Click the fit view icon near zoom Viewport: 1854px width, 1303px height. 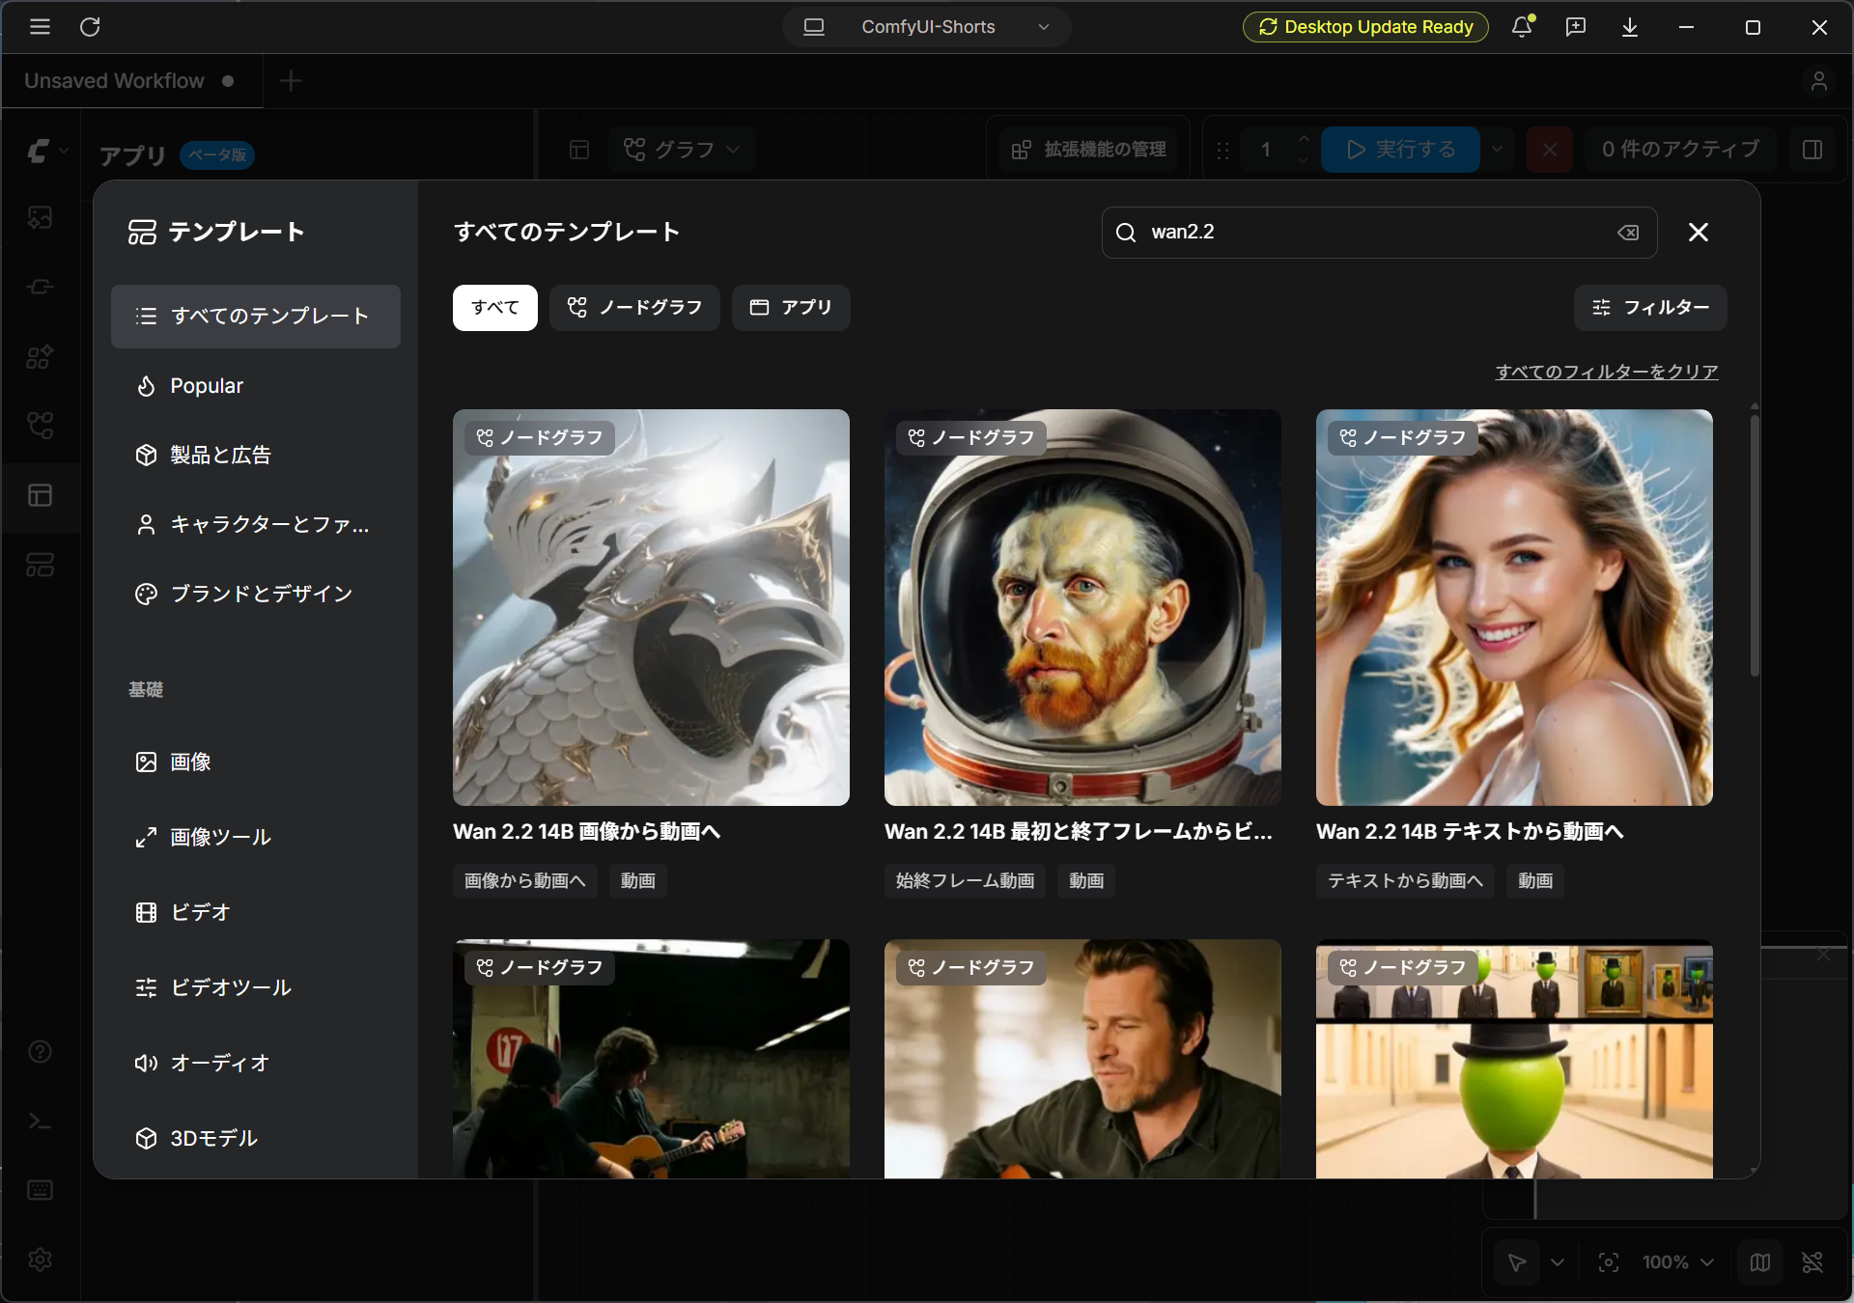[1609, 1262]
